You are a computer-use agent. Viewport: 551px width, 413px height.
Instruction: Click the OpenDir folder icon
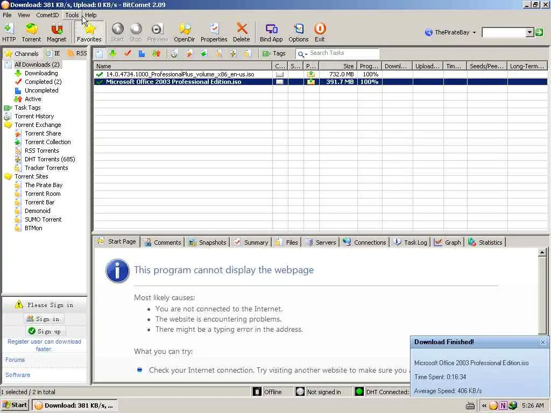[x=184, y=32]
